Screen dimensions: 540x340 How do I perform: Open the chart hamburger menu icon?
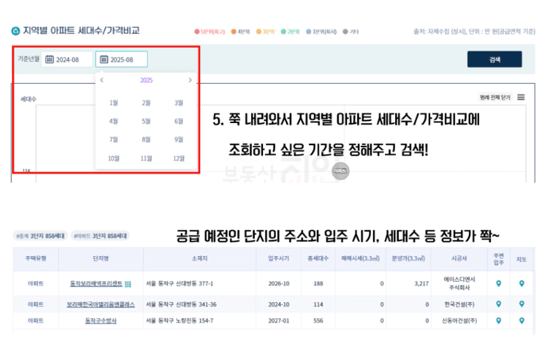tap(521, 98)
